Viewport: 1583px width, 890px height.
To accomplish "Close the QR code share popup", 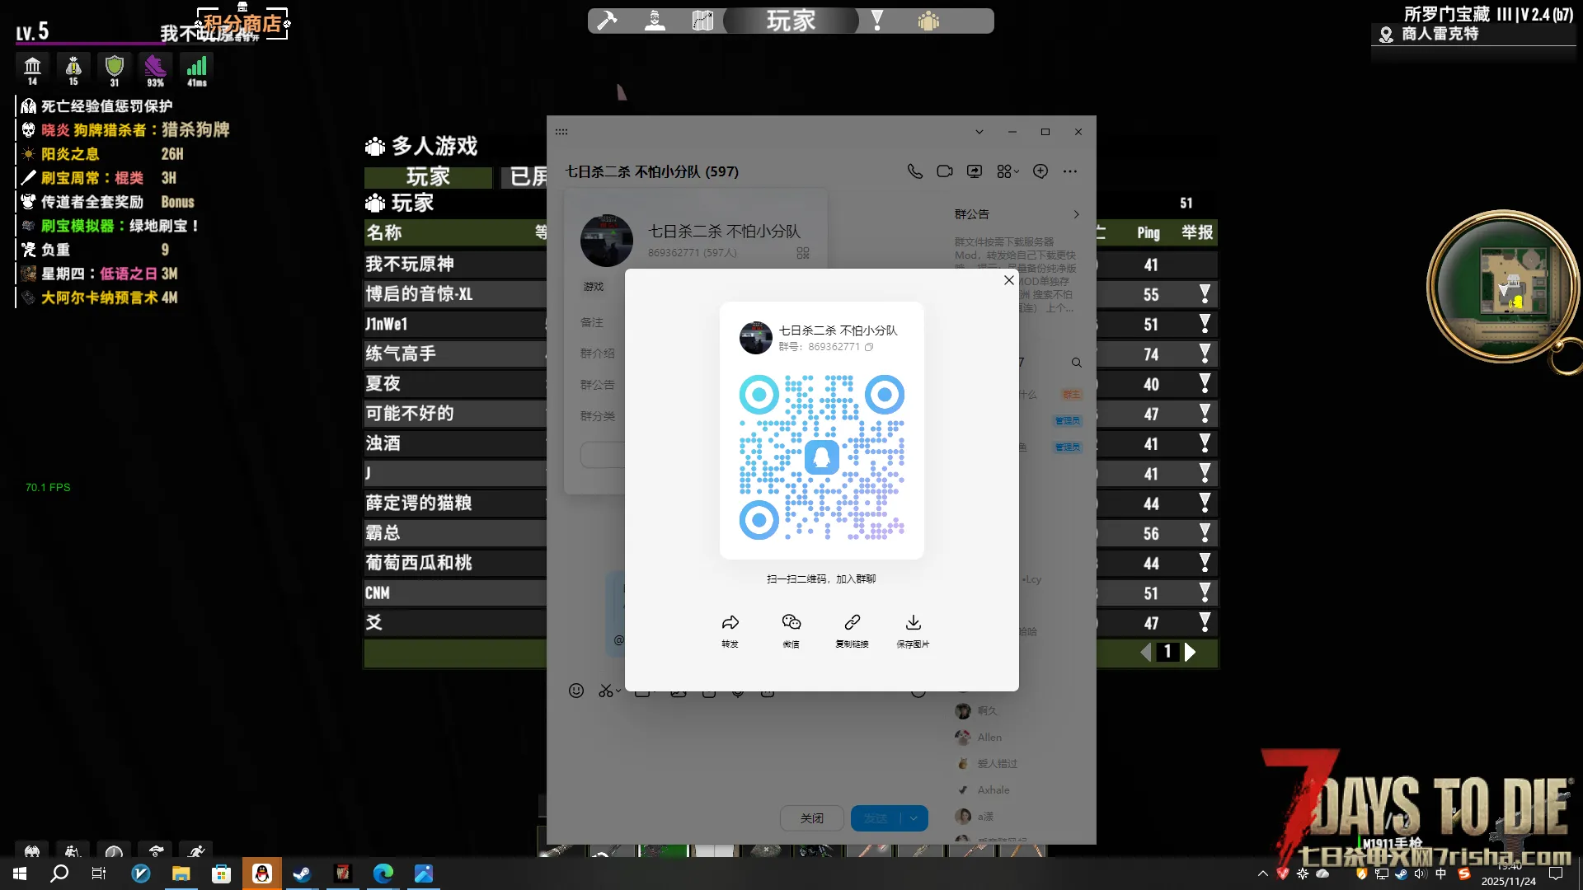I will [1008, 280].
